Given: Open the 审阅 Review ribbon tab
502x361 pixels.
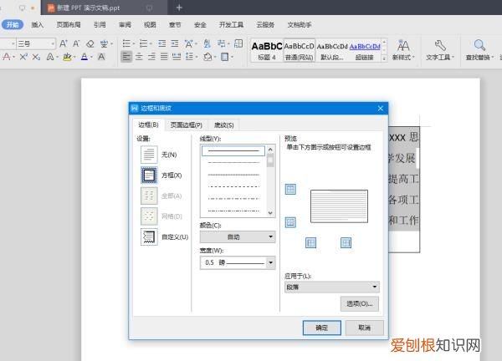Looking at the screenshot, I should pos(125,24).
